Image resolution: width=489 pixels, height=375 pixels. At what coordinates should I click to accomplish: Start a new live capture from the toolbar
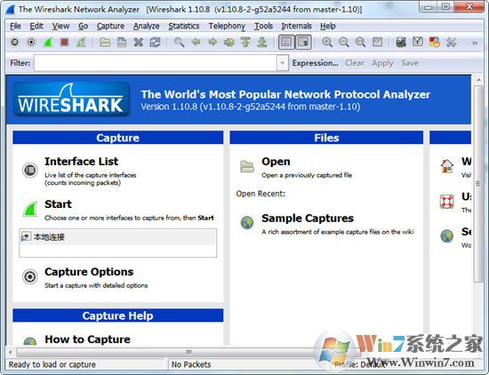[48, 42]
